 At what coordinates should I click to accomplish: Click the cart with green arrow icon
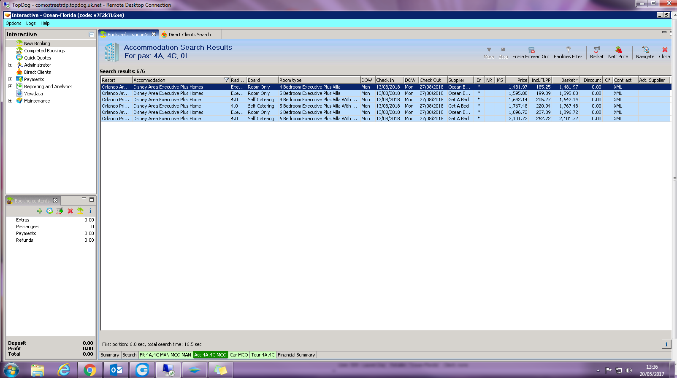60,211
